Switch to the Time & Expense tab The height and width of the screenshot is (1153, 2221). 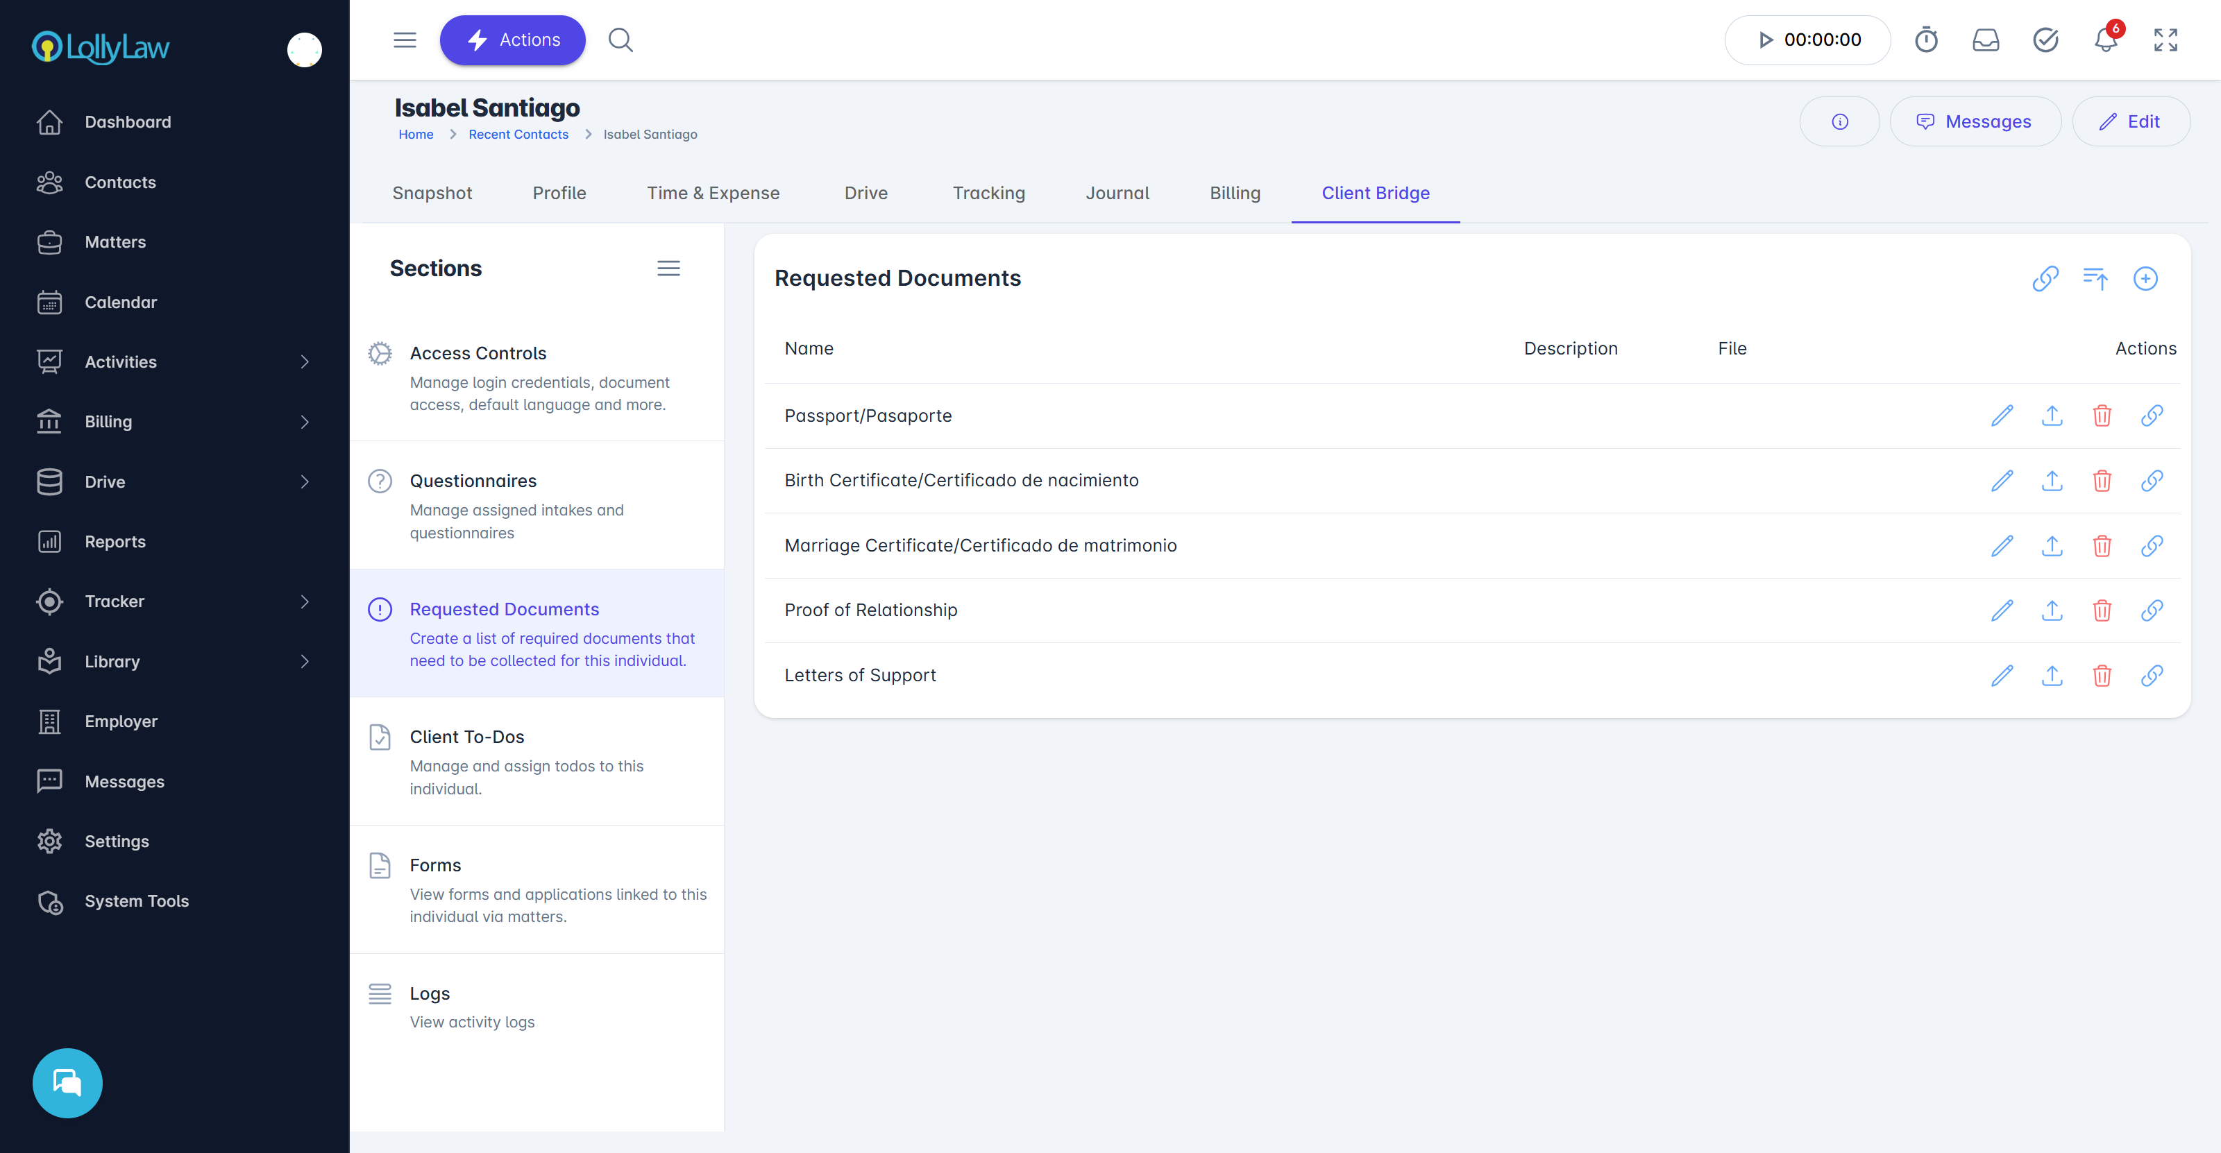[x=713, y=193]
